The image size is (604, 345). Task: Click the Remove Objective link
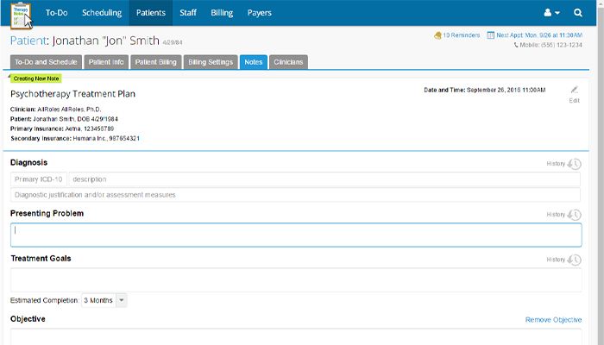coord(553,320)
